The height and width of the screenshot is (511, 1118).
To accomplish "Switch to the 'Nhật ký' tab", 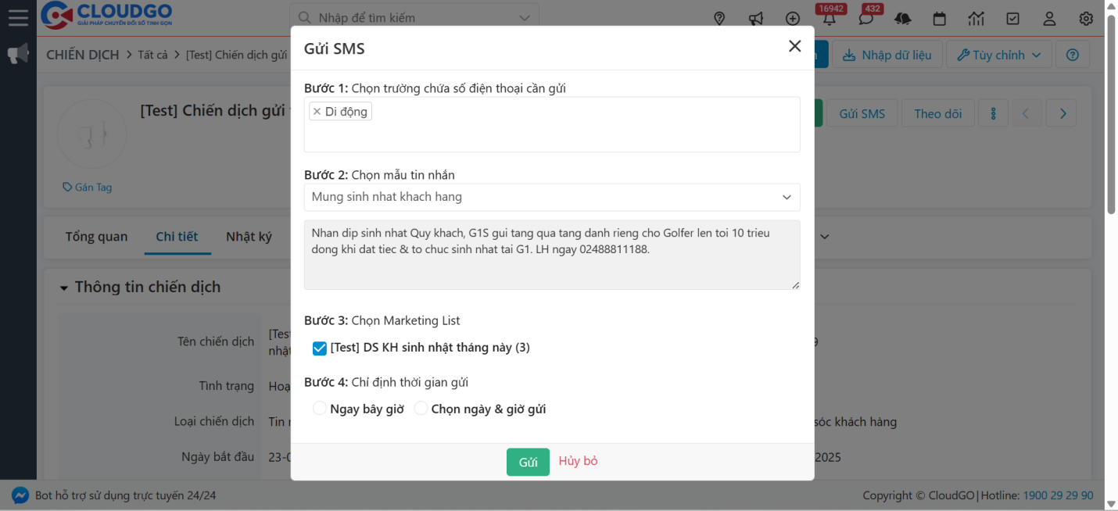I will point(249,236).
